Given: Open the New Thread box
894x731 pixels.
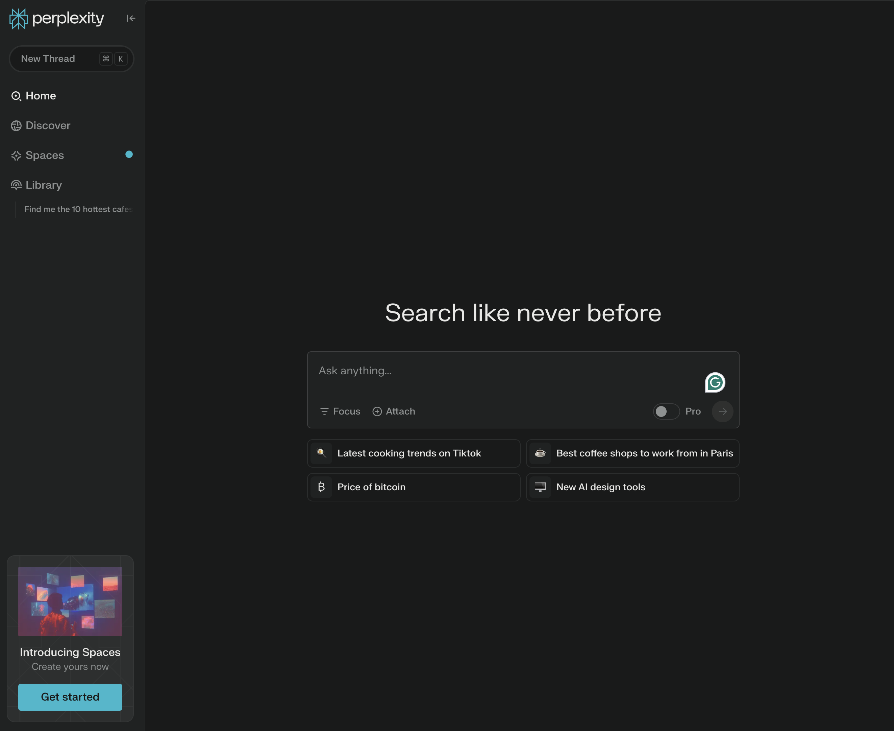Looking at the screenshot, I should (72, 58).
